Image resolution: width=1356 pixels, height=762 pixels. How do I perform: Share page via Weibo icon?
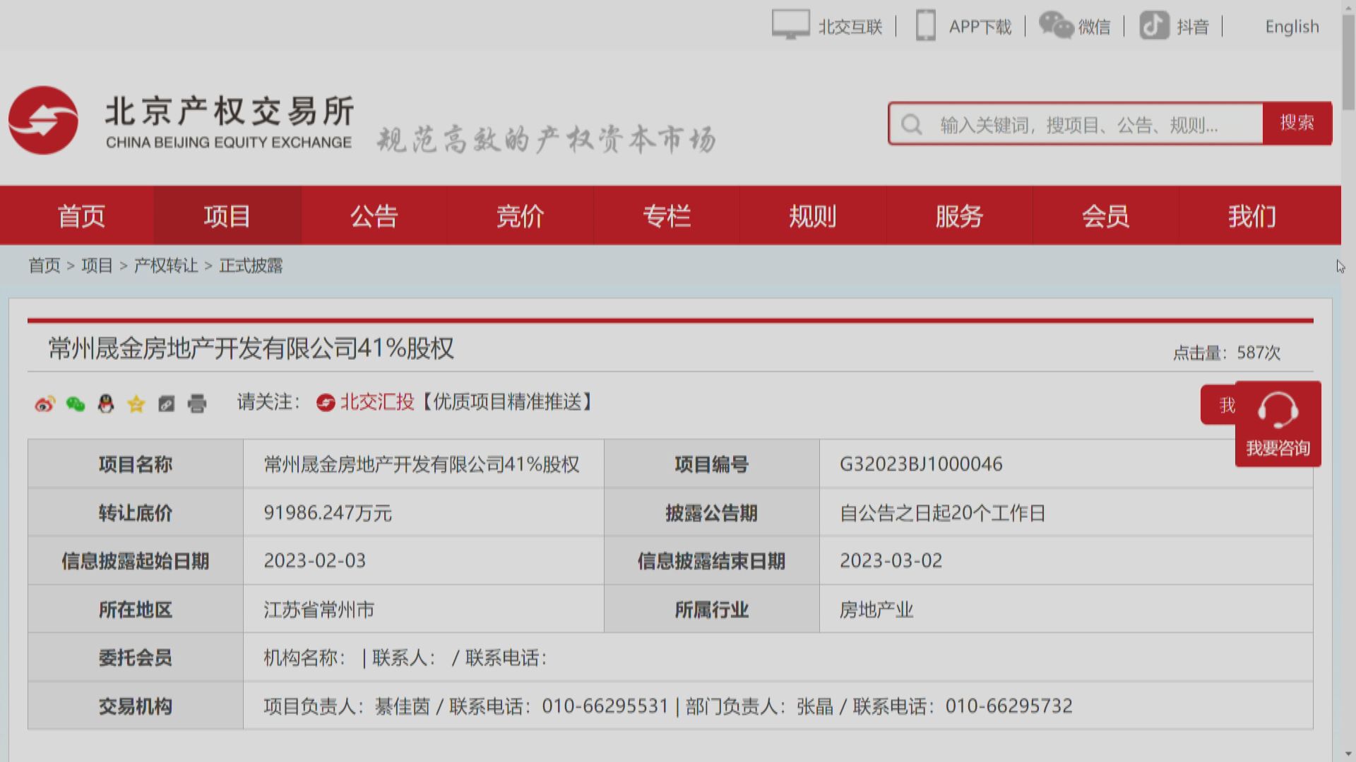click(x=44, y=404)
